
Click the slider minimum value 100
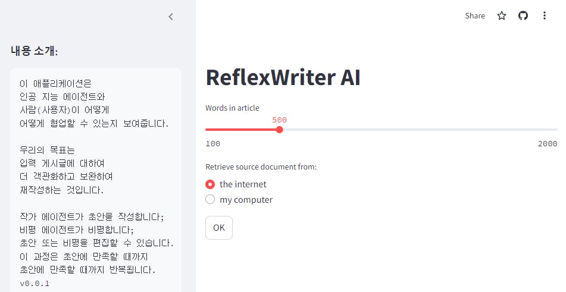212,144
